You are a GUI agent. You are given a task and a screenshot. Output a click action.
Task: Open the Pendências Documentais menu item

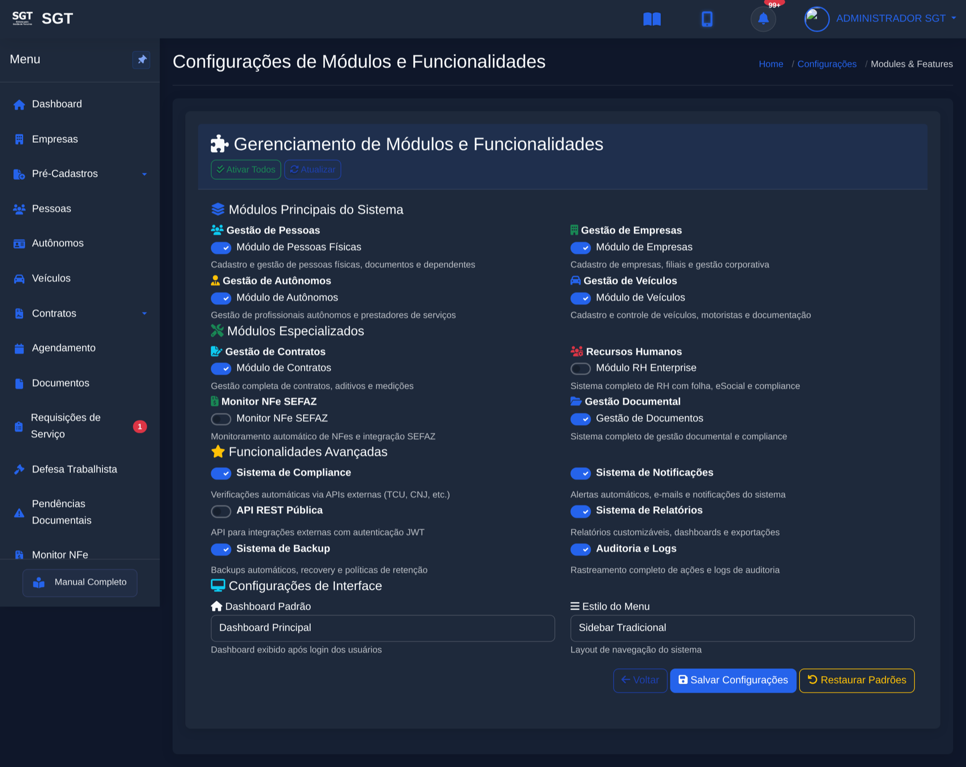point(80,512)
